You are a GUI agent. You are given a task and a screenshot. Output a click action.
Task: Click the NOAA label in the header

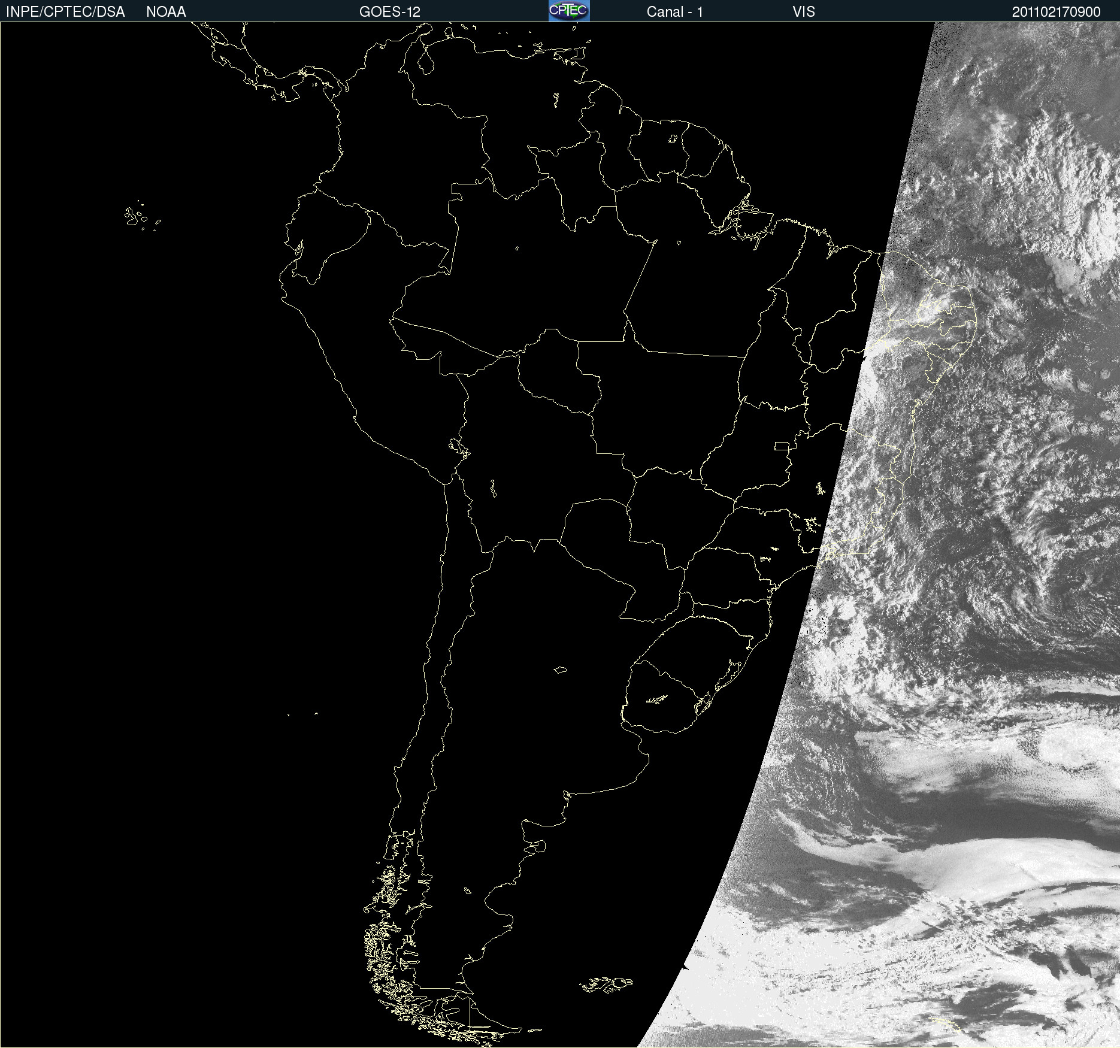[166, 12]
